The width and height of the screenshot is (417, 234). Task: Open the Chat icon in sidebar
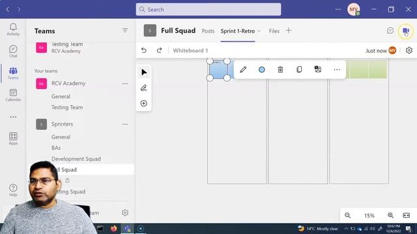click(13, 51)
